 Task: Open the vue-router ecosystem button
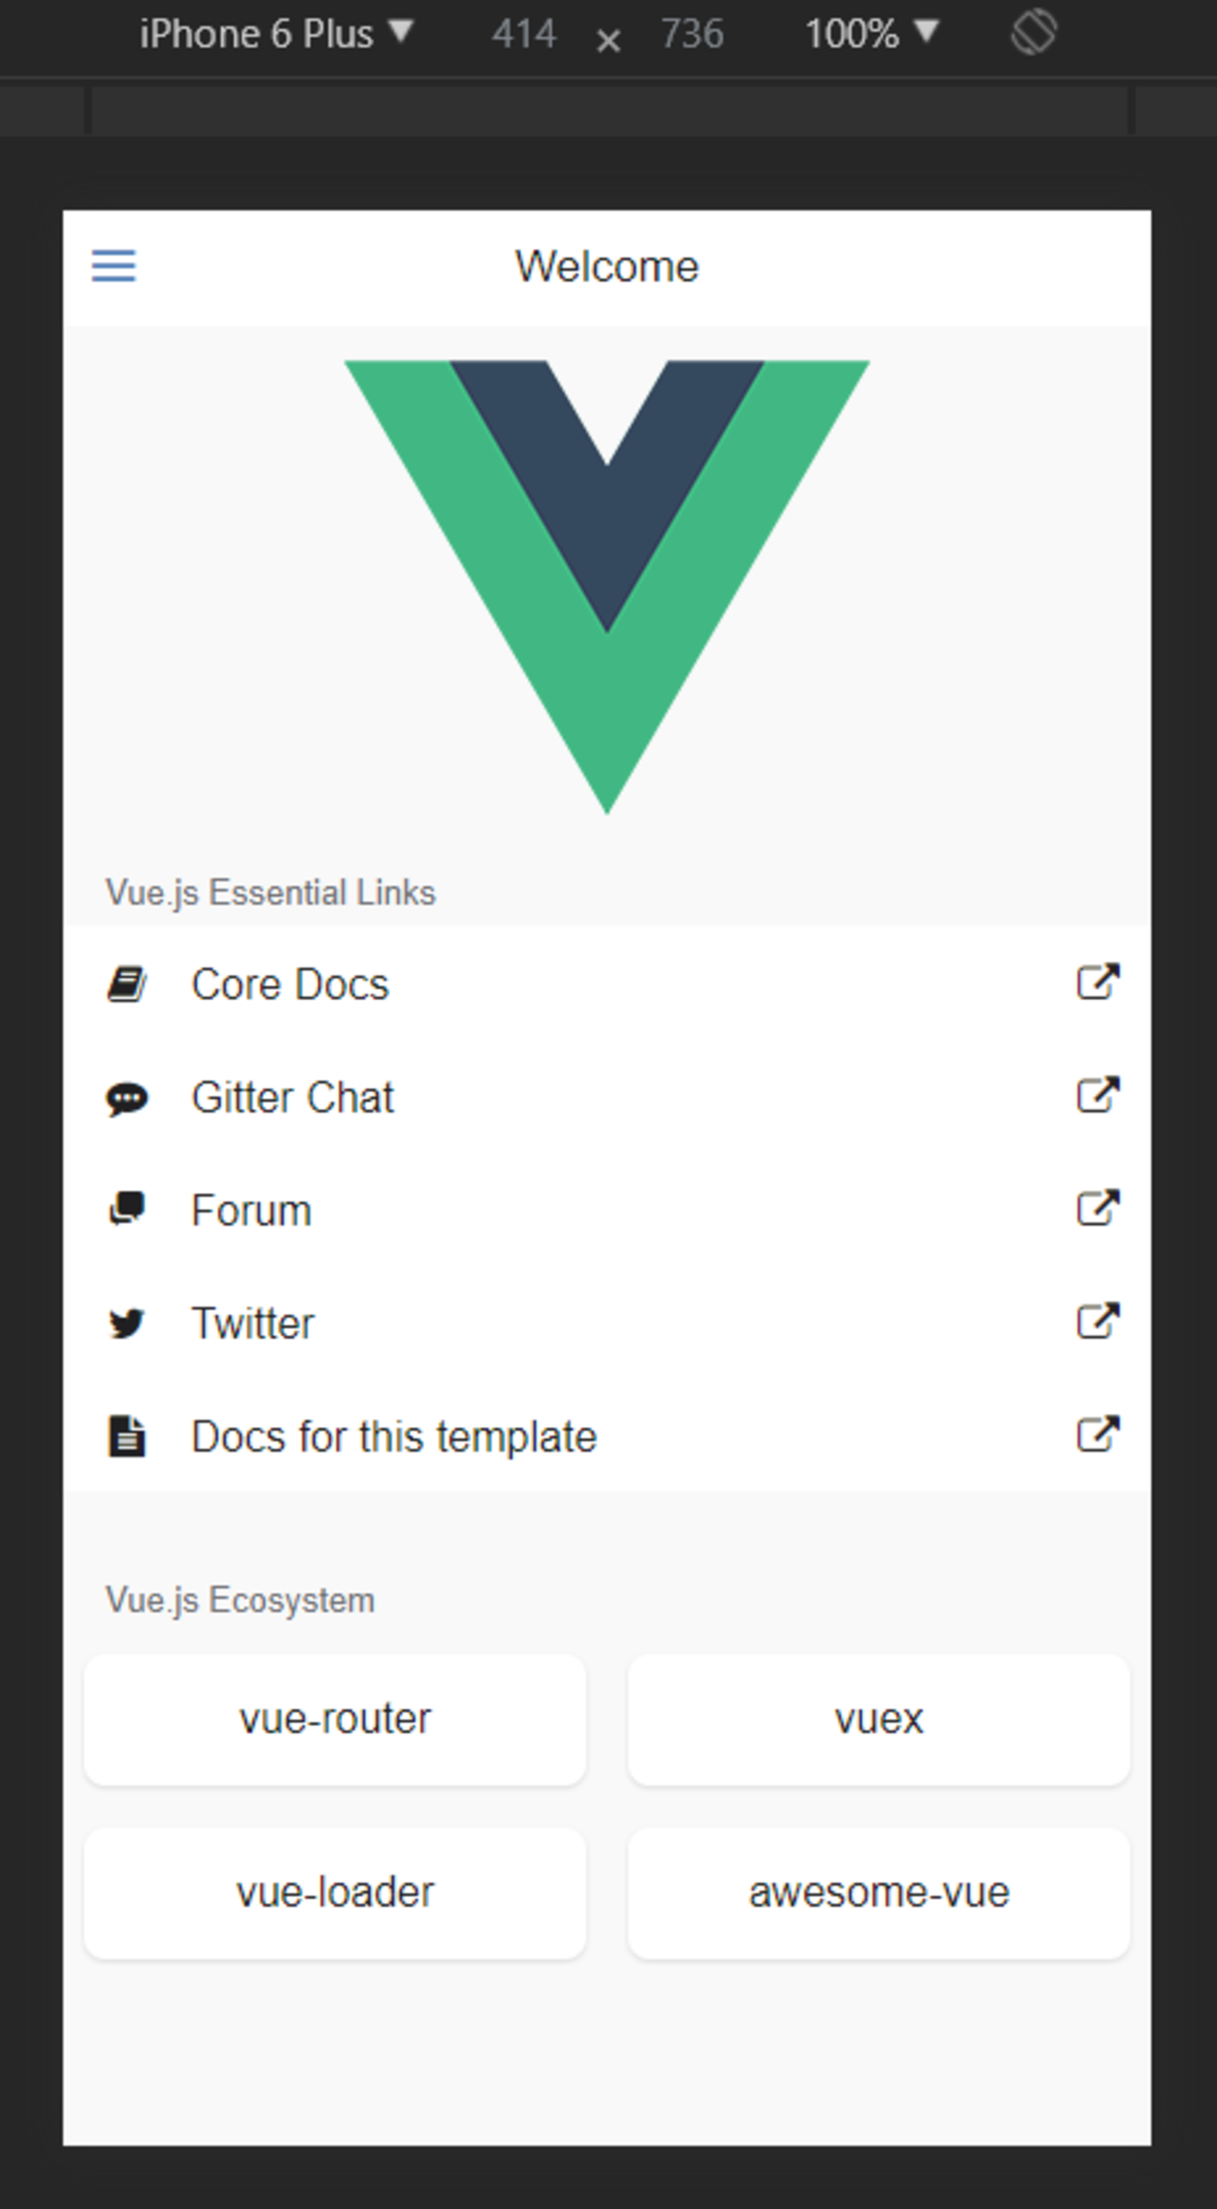[335, 1719]
